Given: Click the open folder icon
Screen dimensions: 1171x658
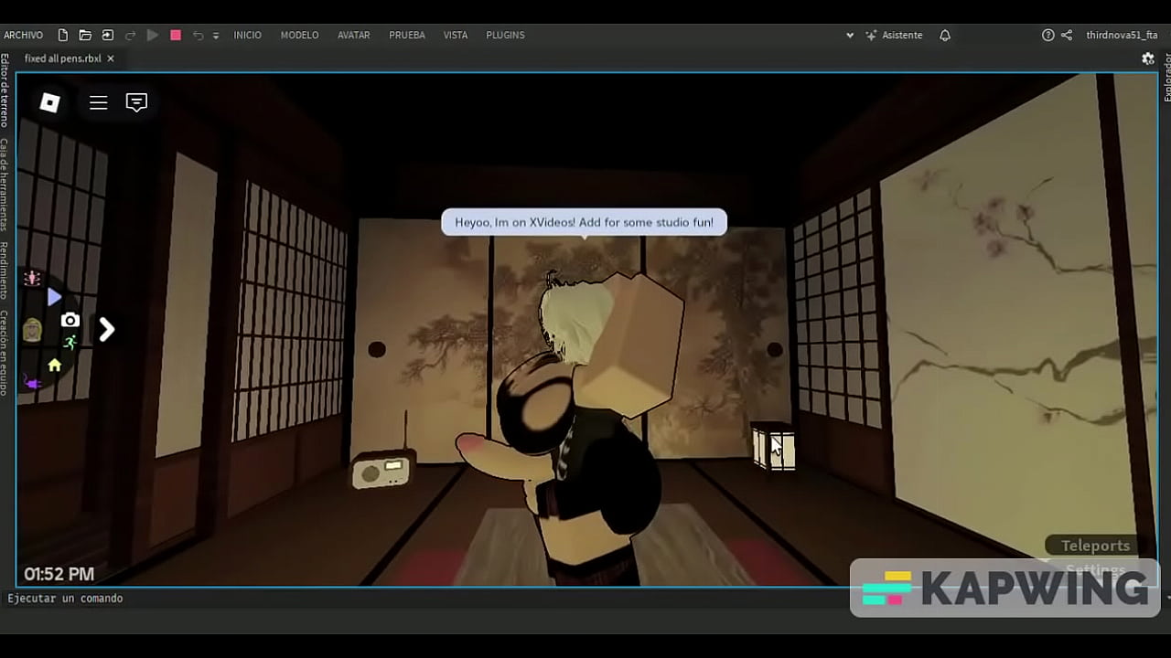Looking at the screenshot, I should point(85,35).
